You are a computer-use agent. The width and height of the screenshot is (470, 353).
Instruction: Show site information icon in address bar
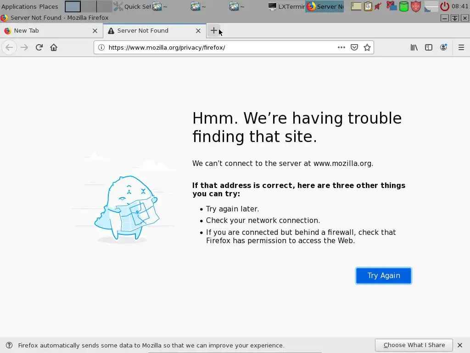[x=101, y=47]
